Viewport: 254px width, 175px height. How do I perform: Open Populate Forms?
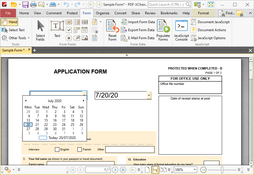pyautogui.click(x=163, y=30)
